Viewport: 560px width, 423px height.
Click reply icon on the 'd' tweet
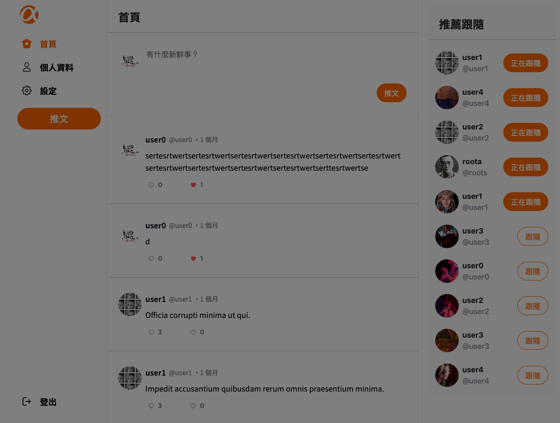(151, 258)
